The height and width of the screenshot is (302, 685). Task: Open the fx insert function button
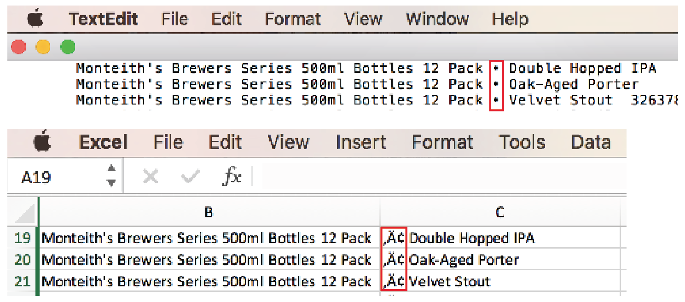pyautogui.click(x=232, y=176)
